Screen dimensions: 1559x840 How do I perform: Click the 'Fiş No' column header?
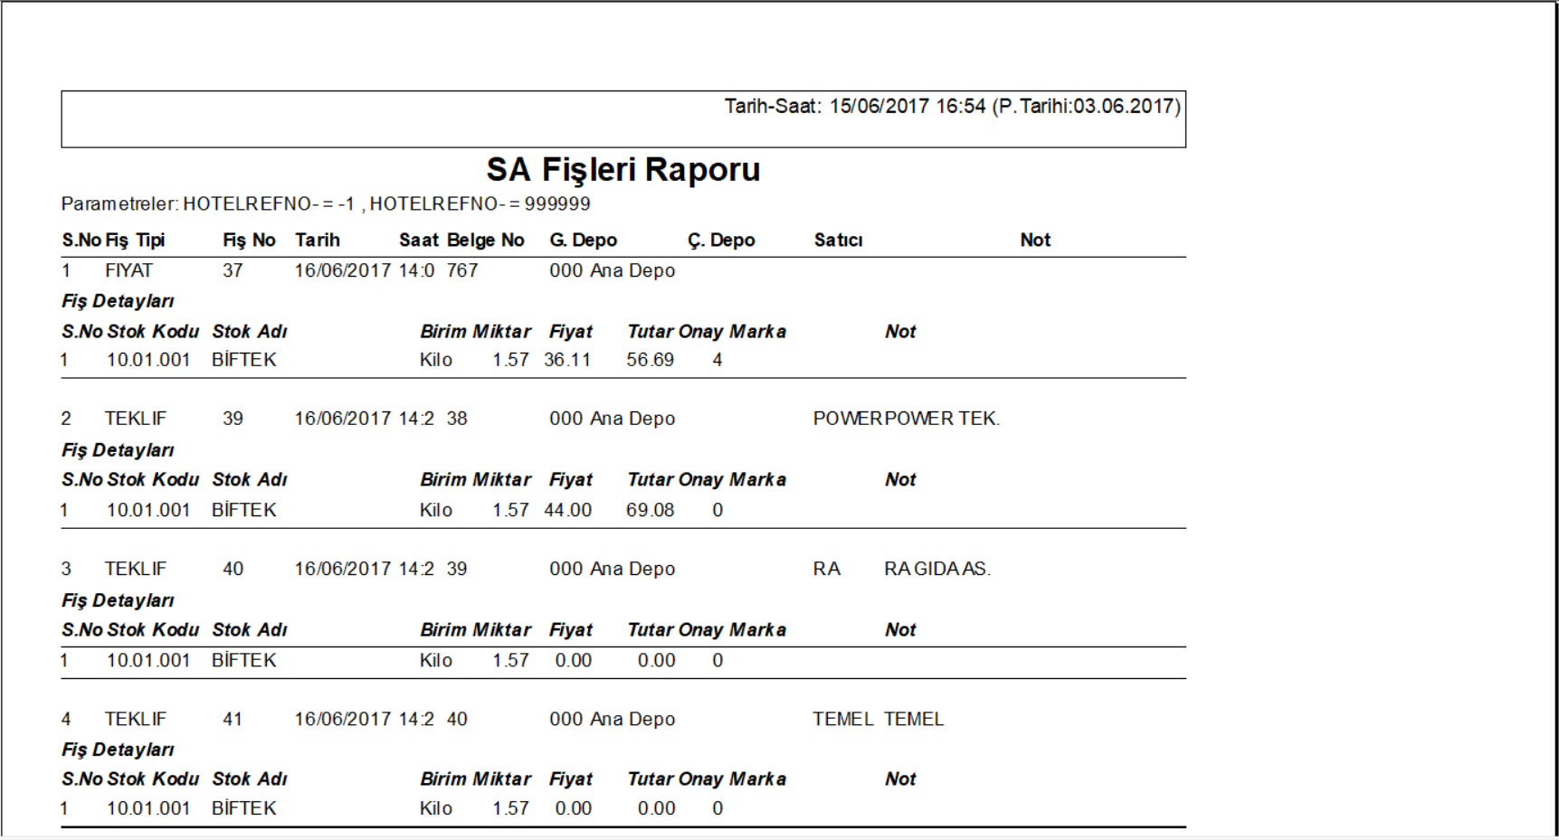pyautogui.click(x=249, y=241)
